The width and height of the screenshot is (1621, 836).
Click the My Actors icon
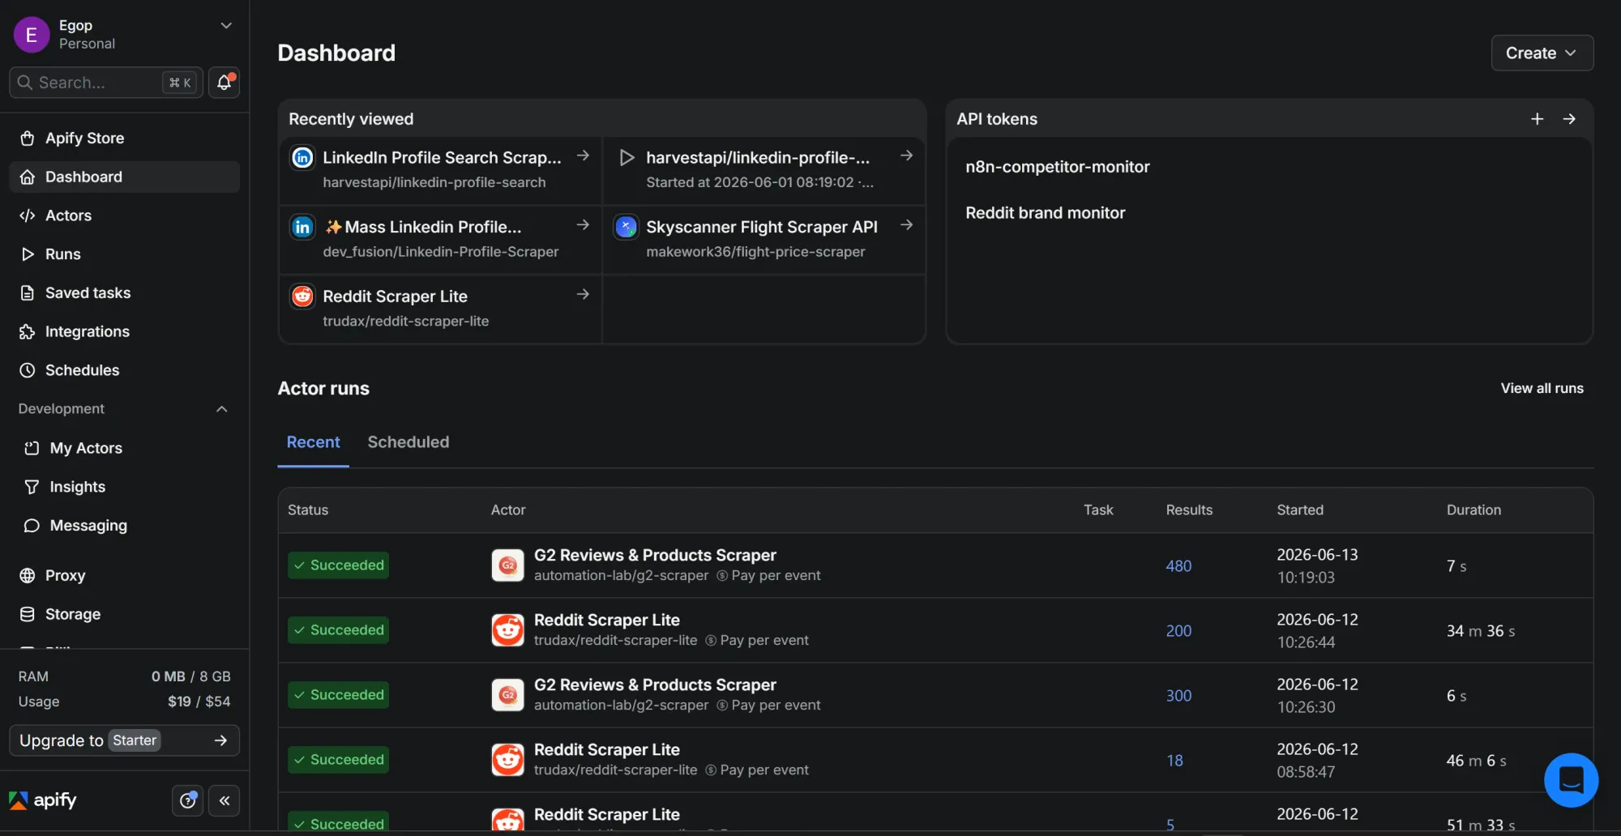pos(32,448)
